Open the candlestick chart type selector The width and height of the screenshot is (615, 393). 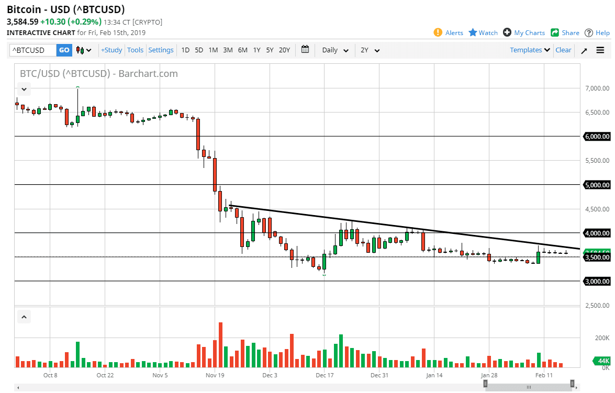[x=83, y=50]
